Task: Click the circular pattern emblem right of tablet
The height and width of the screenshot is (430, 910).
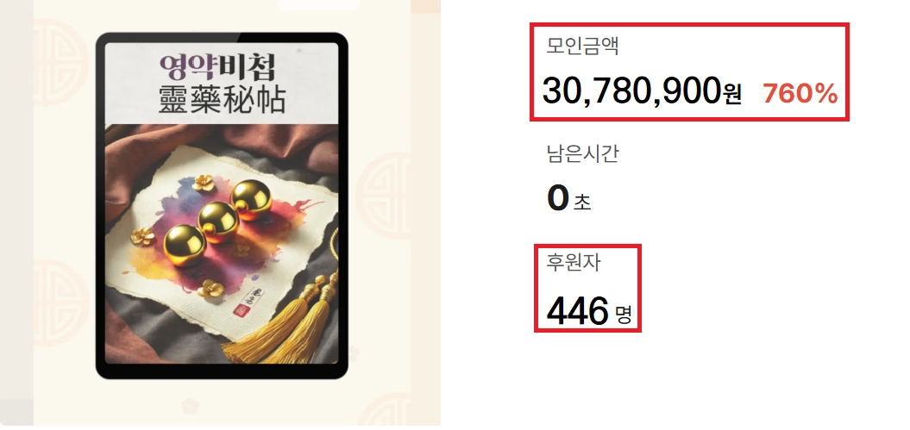Action: click(384, 196)
